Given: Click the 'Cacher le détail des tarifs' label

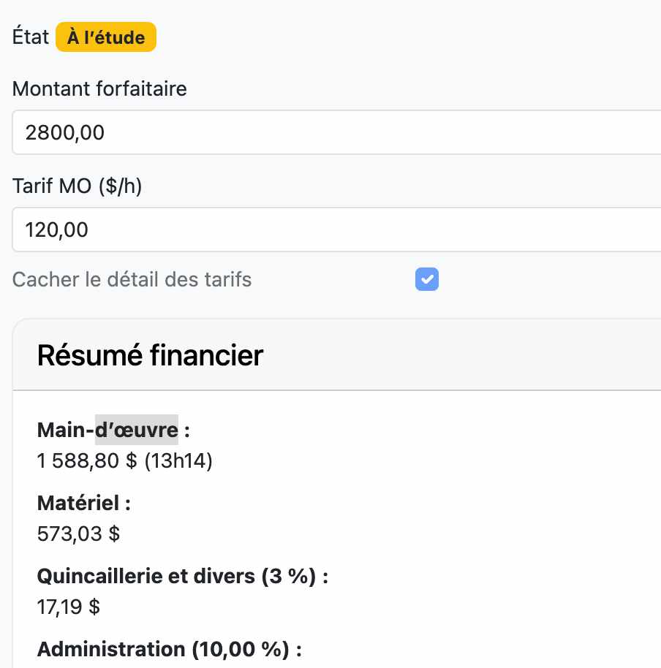Looking at the screenshot, I should 131,279.
